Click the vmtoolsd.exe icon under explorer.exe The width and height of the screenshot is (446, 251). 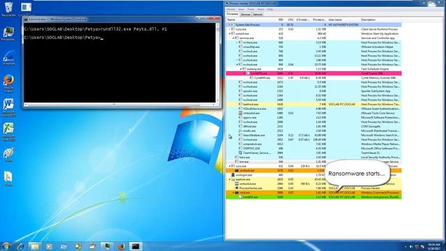[x=237, y=184]
